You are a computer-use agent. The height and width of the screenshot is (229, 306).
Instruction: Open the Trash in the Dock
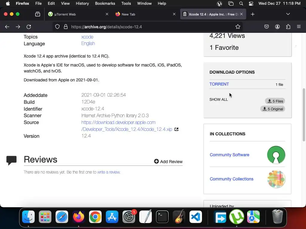click(x=277, y=217)
